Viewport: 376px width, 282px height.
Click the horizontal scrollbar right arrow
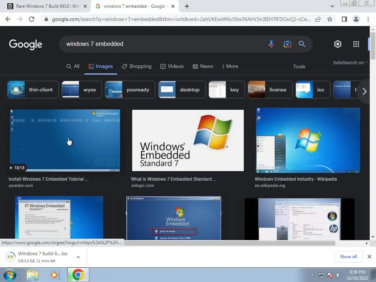366,243
